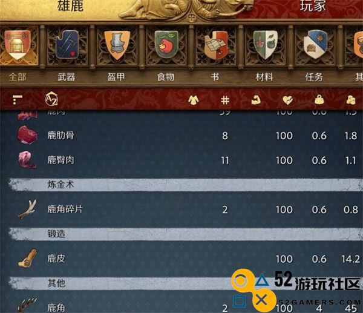The height and width of the screenshot is (313, 363).
Task: Sort by weight using the weight icon
Action: 319,100
